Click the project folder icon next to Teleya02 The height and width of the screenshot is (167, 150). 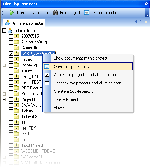pyautogui.click(x=16, y=117)
